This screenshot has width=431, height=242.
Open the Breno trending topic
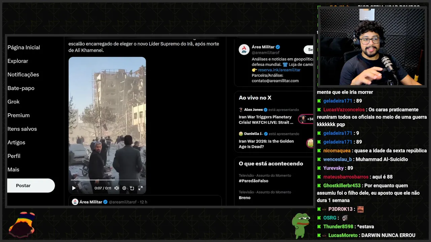click(244, 198)
